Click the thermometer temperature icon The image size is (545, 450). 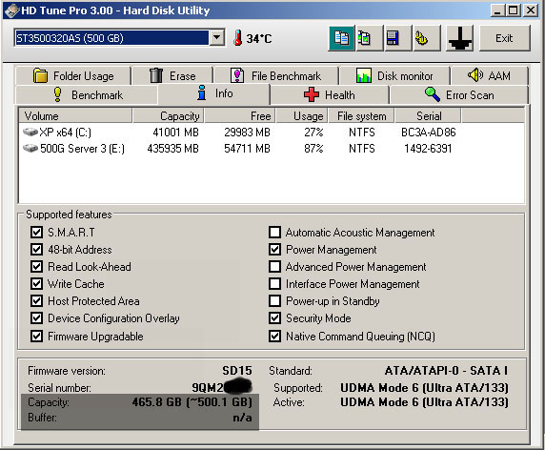pos(238,37)
